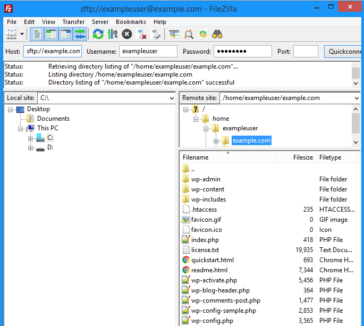Open the Bookmarks menu
This screenshot has height=326, width=364.
pos(131,22)
